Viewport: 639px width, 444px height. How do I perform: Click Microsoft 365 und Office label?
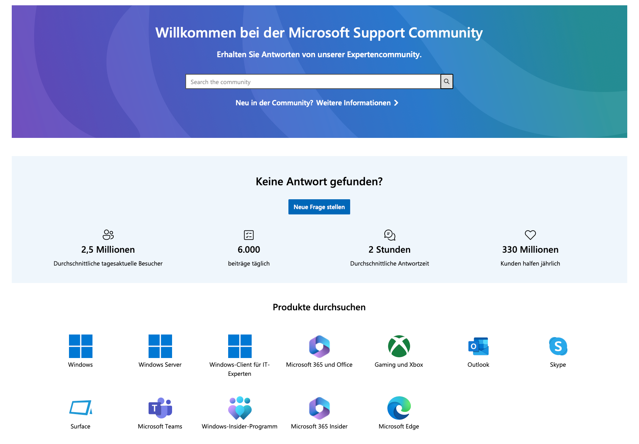click(319, 364)
